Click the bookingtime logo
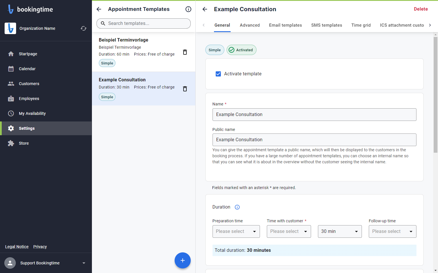Screen dimensions: 438x273 30,9
